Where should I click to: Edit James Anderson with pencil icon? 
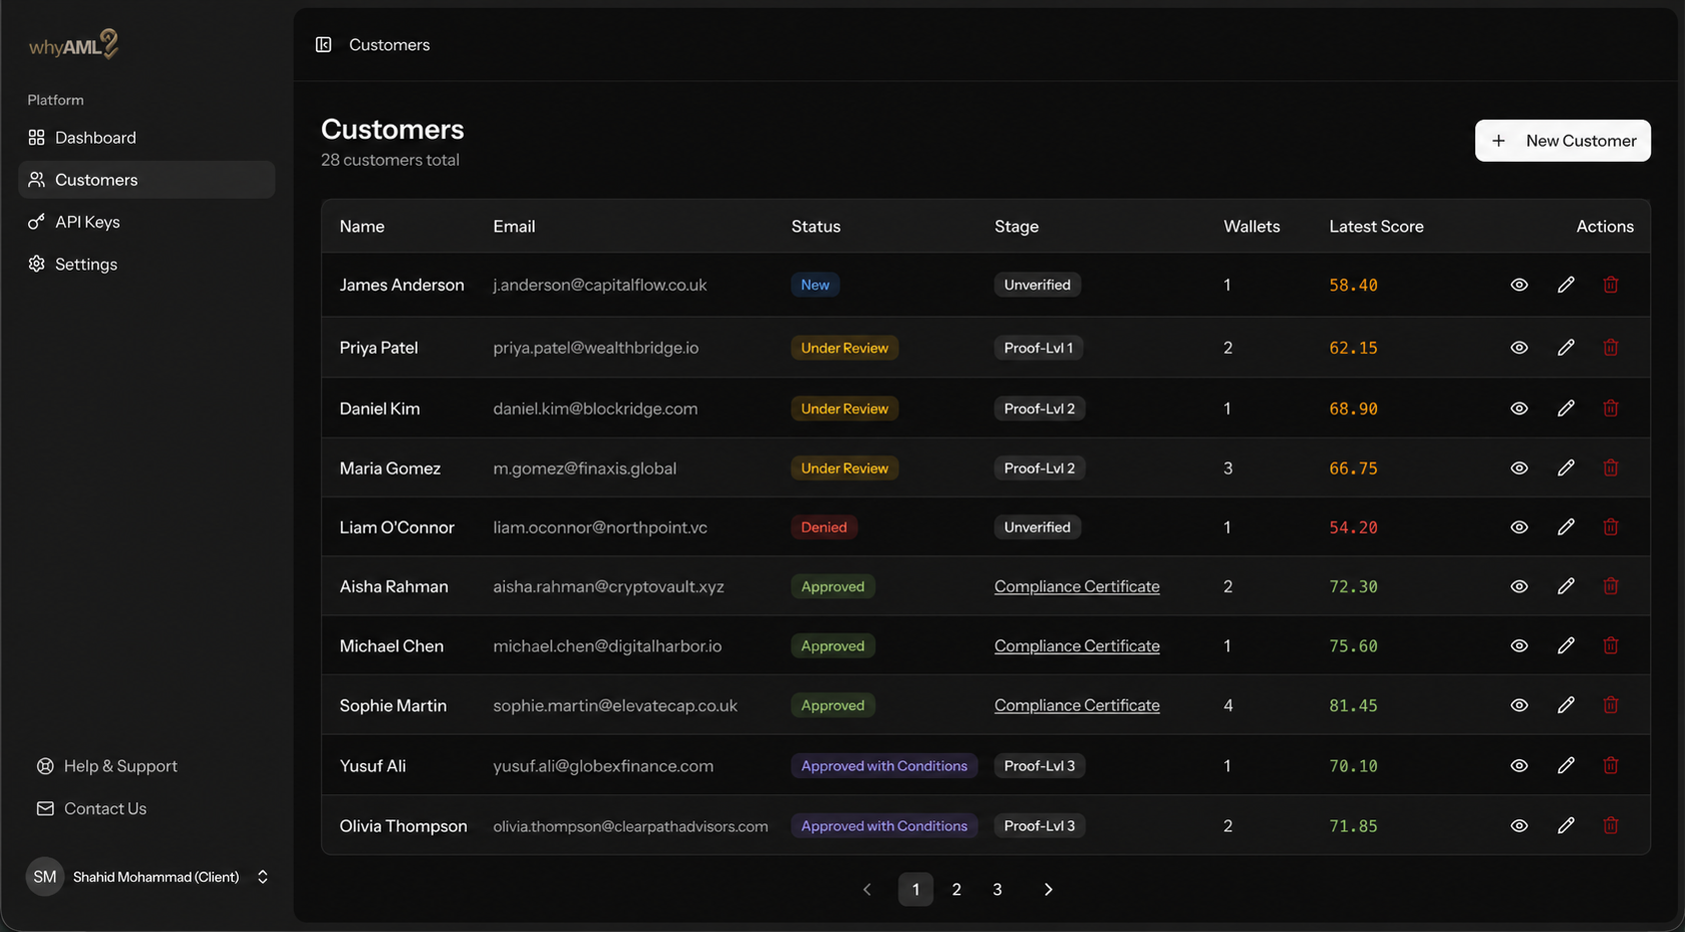click(x=1566, y=285)
